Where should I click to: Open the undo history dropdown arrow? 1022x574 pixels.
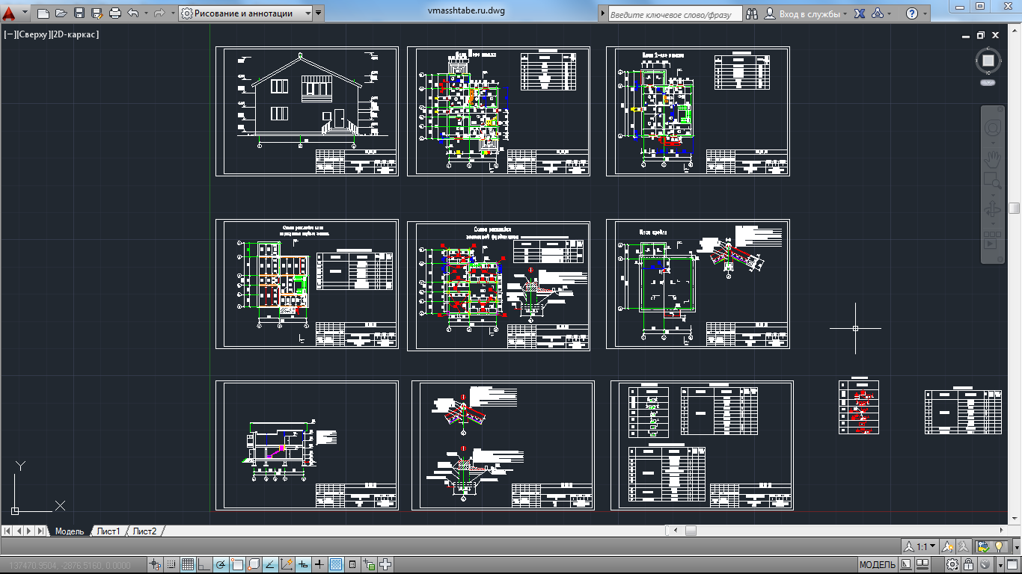click(x=145, y=13)
